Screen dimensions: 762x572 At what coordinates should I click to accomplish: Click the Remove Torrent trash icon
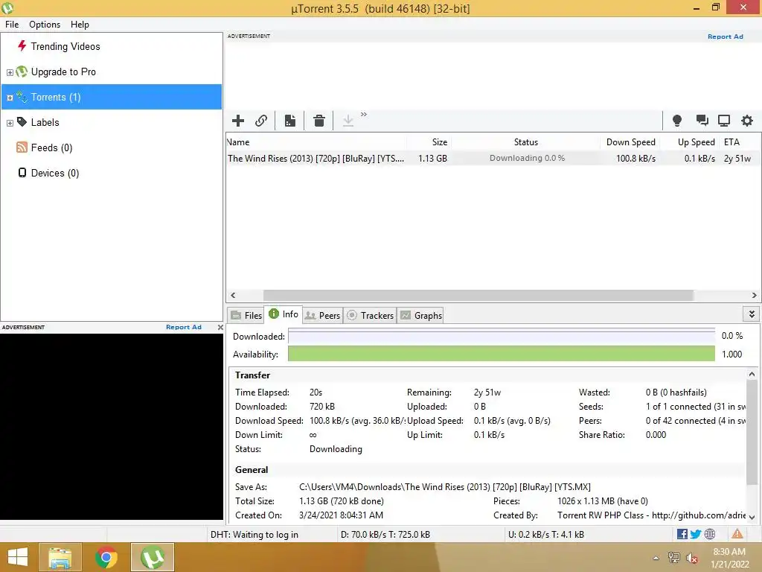[318, 121]
